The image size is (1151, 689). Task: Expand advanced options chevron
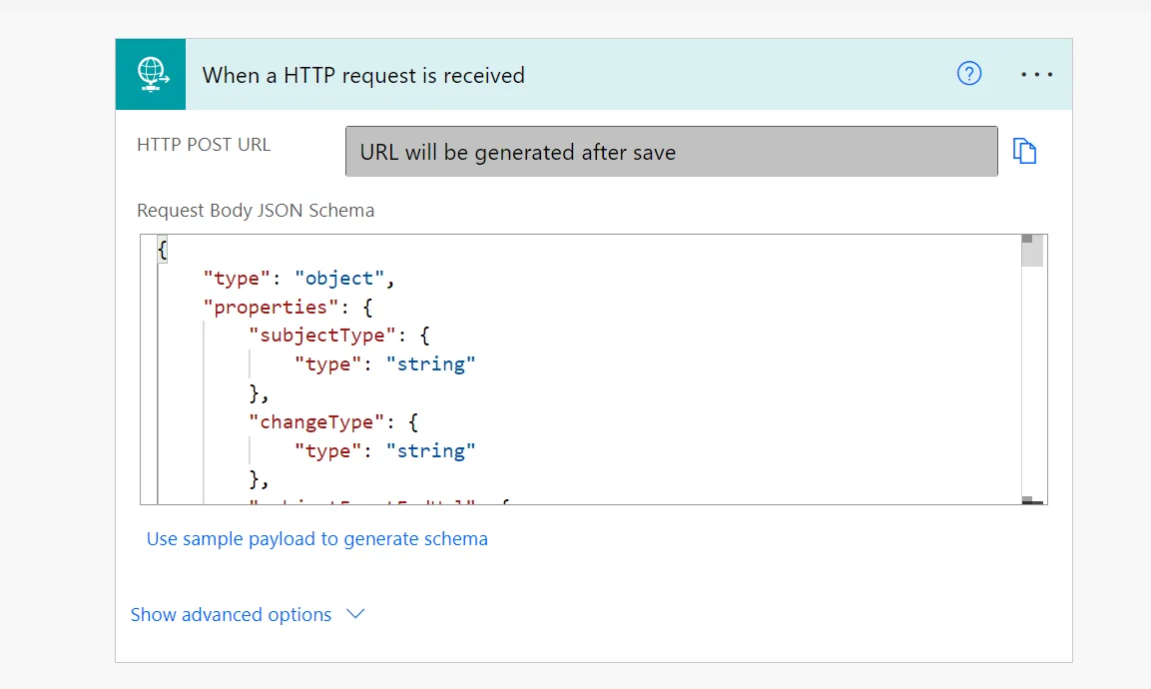[355, 614]
